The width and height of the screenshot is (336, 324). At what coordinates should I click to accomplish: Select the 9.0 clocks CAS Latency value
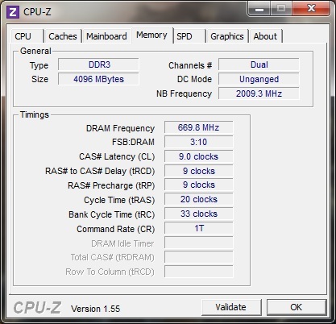tap(199, 156)
